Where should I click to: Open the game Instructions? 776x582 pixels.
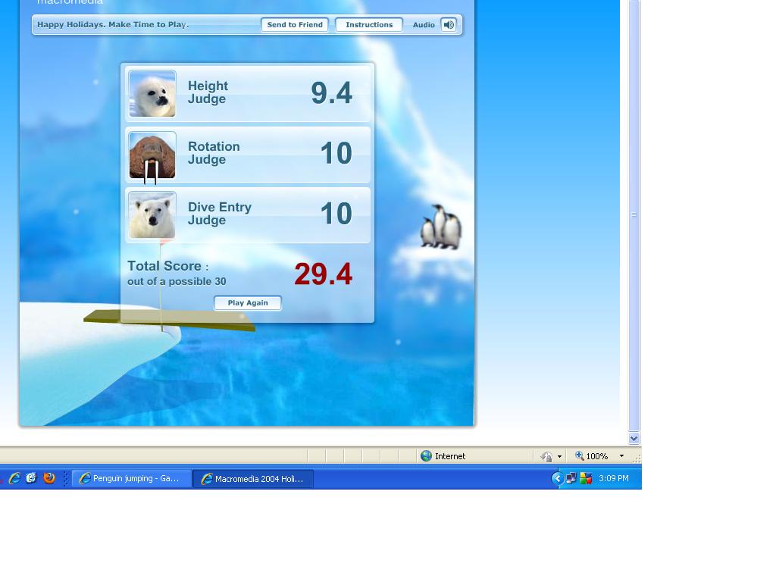369,25
